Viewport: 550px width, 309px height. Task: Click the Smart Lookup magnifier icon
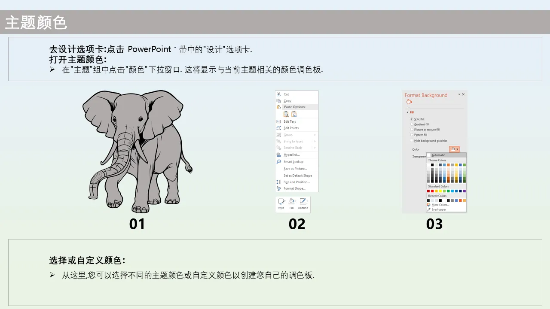[x=279, y=162]
